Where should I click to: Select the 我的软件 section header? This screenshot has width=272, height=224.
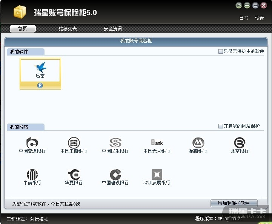(26, 52)
